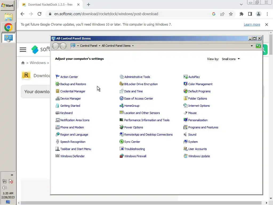This screenshot has width=273, height=205.
Task: Open the Taskbar and Start Menu link
Action: 75,149
